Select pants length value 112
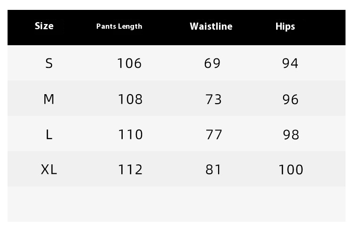Viewport: 354px width, 227px height. pos(130,170)
